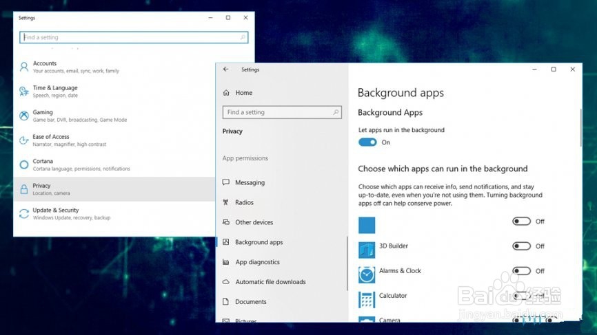Click the Calculator app name
Viewport: 597px width, 335px height.
[393, 295]
